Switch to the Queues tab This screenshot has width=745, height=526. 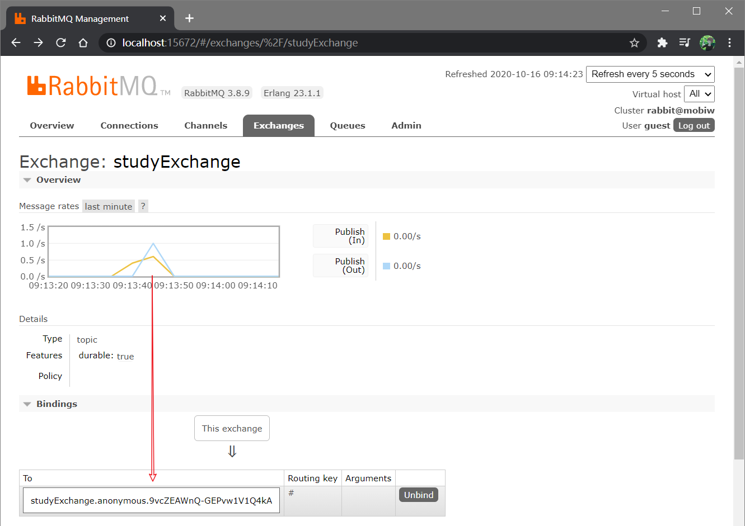pyautogui.click(x=348, y=126)
